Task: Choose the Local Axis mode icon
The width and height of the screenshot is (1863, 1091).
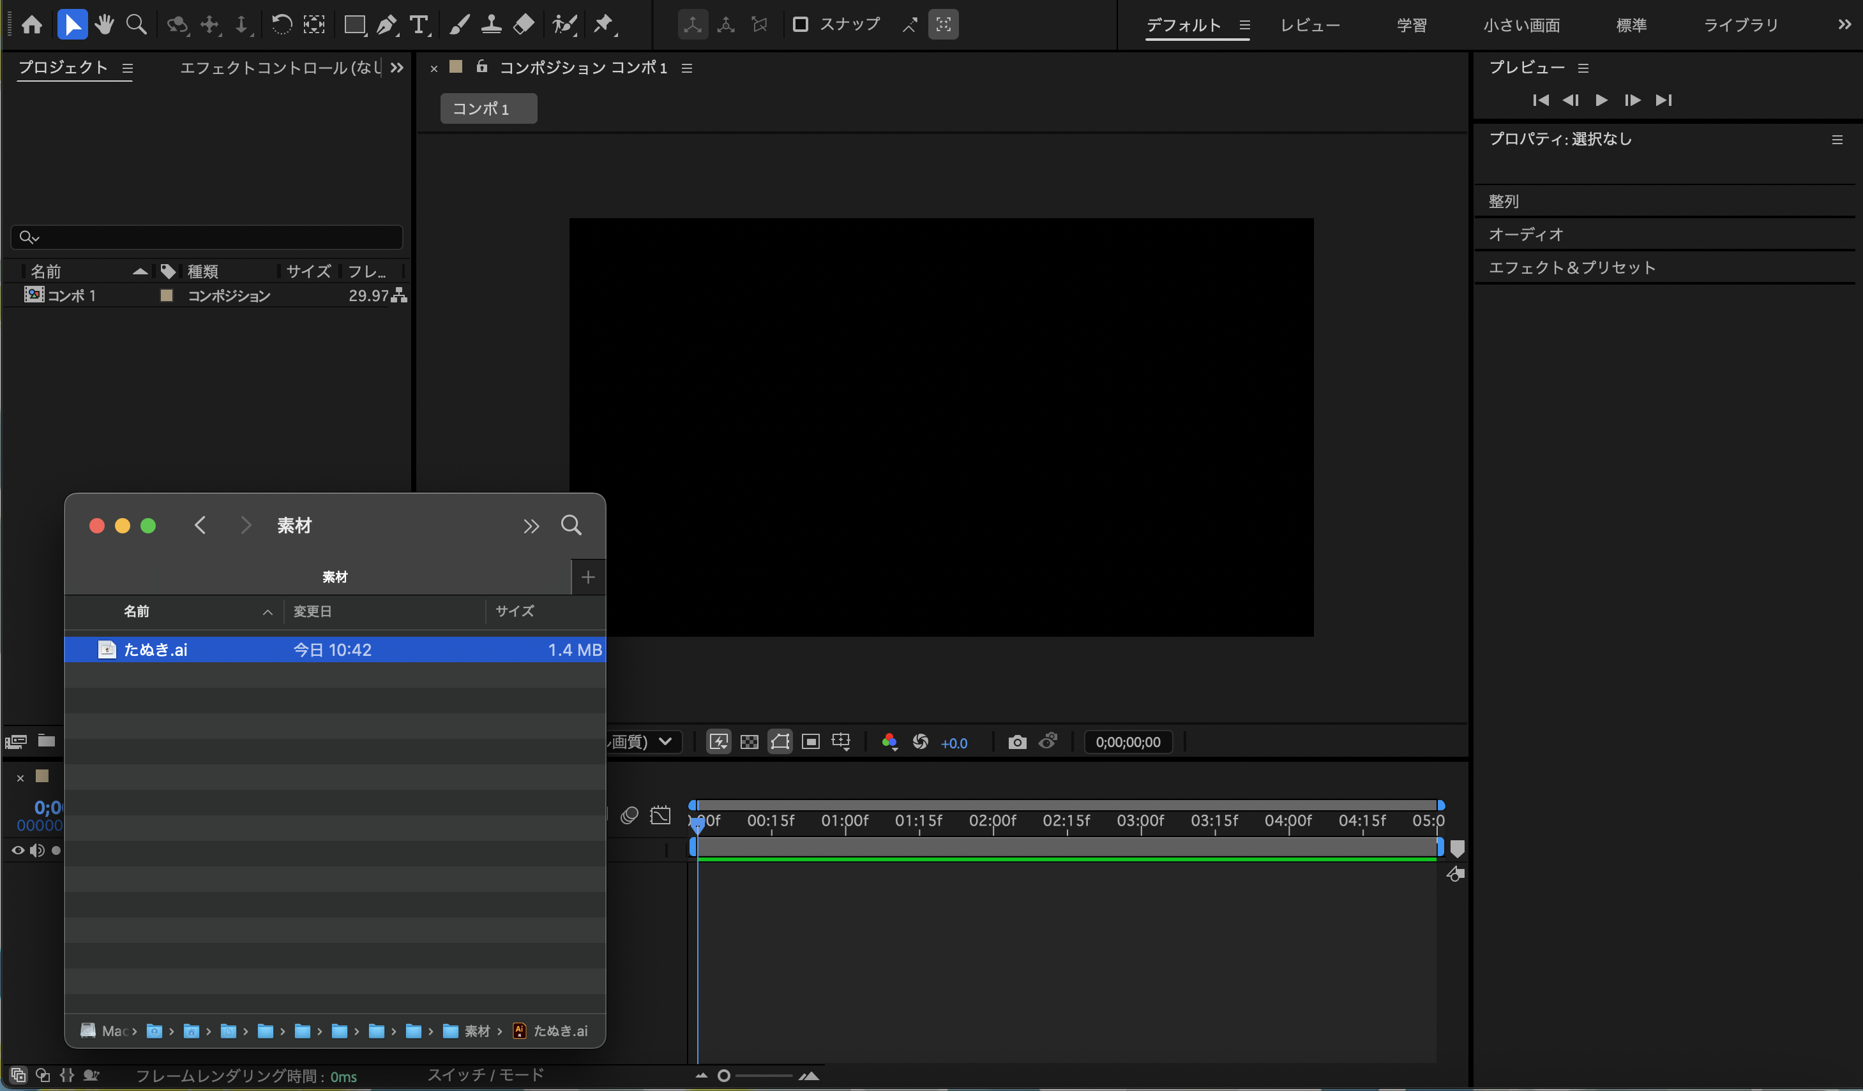Action: pyautogui.click(x=693, y=24)
